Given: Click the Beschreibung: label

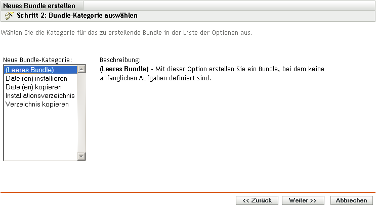Looking at the screenshot, I should click(x=120, y=60).
